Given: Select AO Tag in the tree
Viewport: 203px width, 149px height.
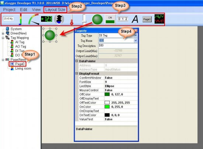Looking at the screenshot, I should pos(21,46).
